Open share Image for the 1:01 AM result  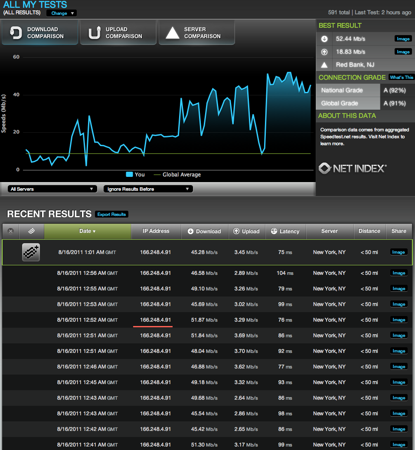coord(399,252)
